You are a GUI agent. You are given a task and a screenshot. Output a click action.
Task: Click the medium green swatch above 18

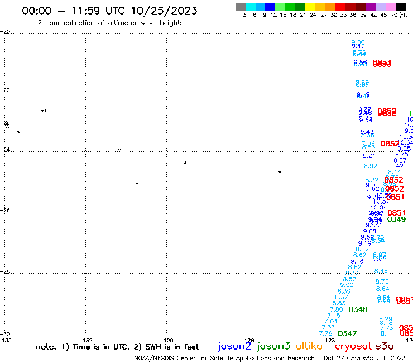(x=291, y=7)
